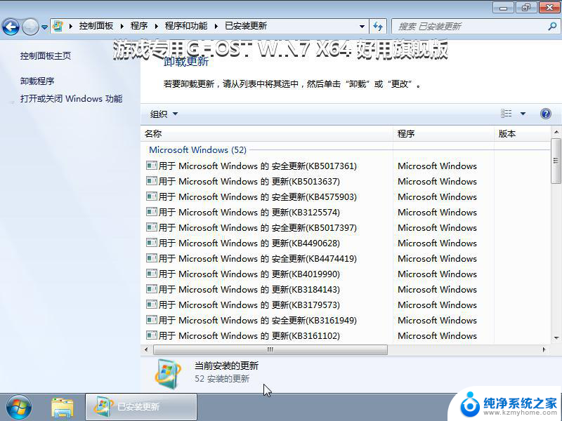562x421 pixels.
Task: Expand the arrow after 程序 breadcrumb
Action: click(x=156, y=26)
